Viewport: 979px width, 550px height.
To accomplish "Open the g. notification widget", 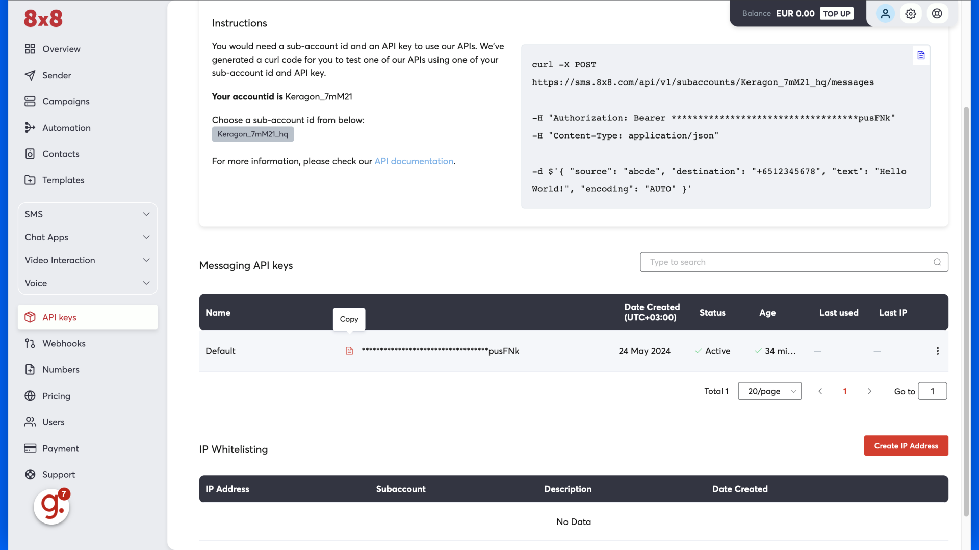I will click(51, 507).
